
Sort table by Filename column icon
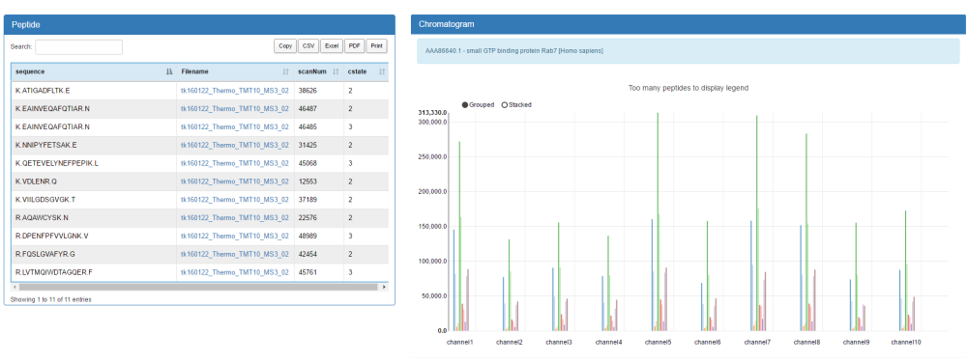point(285,72)
